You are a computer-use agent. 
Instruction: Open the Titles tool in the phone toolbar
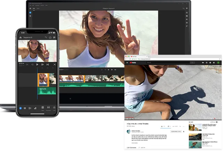click(43, 108)
